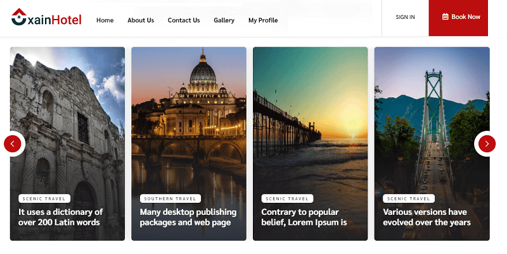The image size is (507, 254).
Task: Click the next slide arrow
Action: click(486, 144)
